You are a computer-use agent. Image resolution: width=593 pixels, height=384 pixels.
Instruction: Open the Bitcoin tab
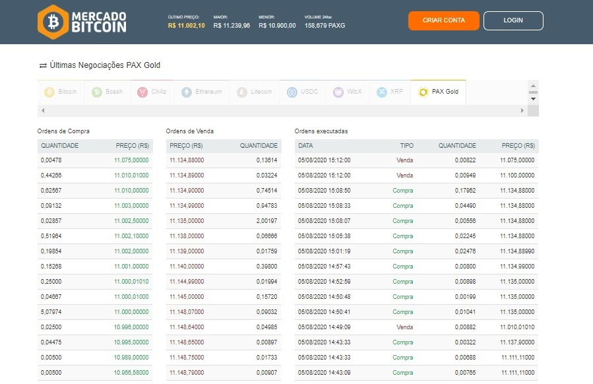61,92
